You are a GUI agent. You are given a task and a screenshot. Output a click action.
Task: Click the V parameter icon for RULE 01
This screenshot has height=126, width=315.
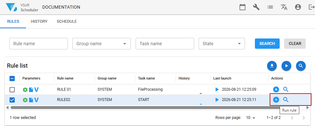tap(36, 89)
